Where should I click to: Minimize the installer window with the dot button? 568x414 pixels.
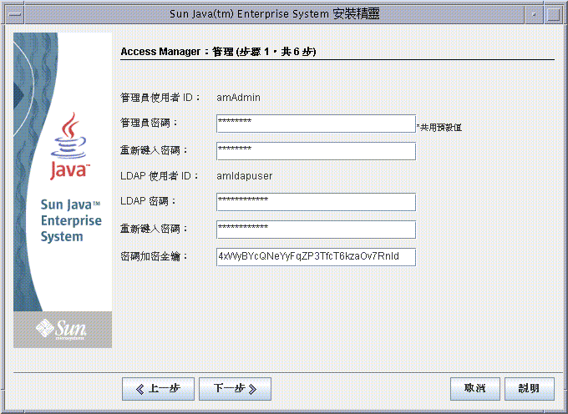[534, 14]
